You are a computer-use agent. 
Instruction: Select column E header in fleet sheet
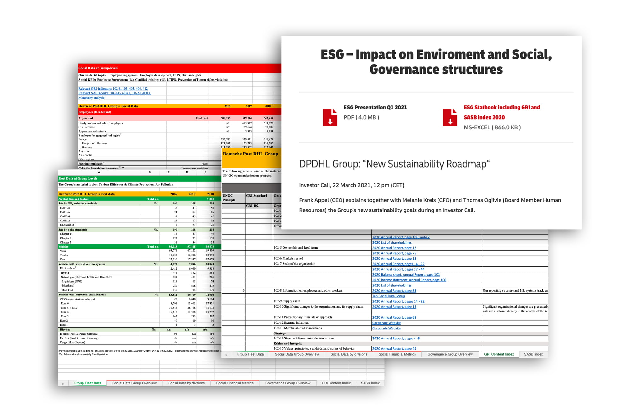point(205,172)
